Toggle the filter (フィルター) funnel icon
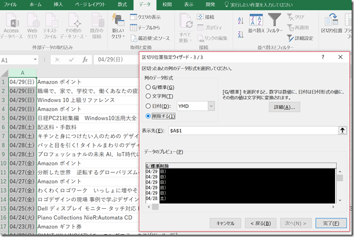This screenshot has height=237, width=354. tap(274, 23)
